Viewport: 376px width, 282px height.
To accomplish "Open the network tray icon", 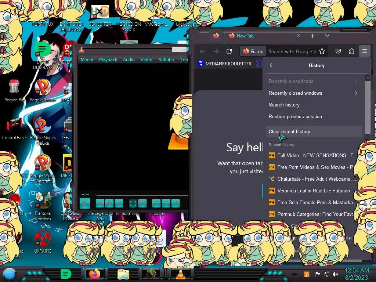I will point(326,274).
